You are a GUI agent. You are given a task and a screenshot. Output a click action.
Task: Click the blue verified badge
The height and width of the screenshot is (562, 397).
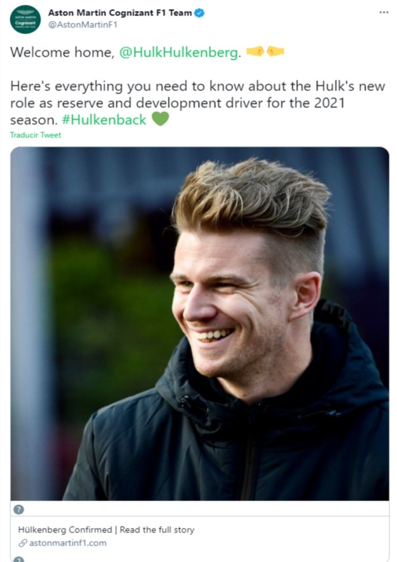200,13
